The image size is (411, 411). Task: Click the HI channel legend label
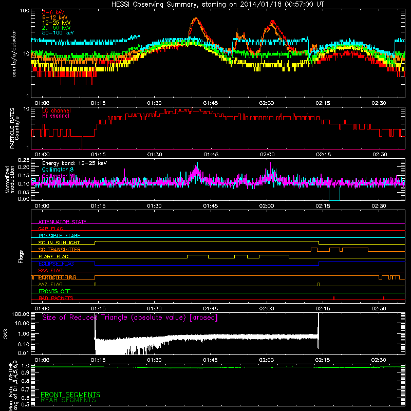click(56, 116)
